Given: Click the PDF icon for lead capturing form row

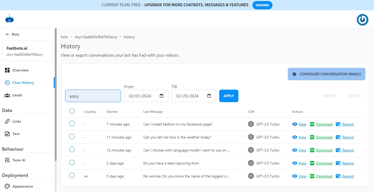Looking at the screenshot, I should [312, 163].
